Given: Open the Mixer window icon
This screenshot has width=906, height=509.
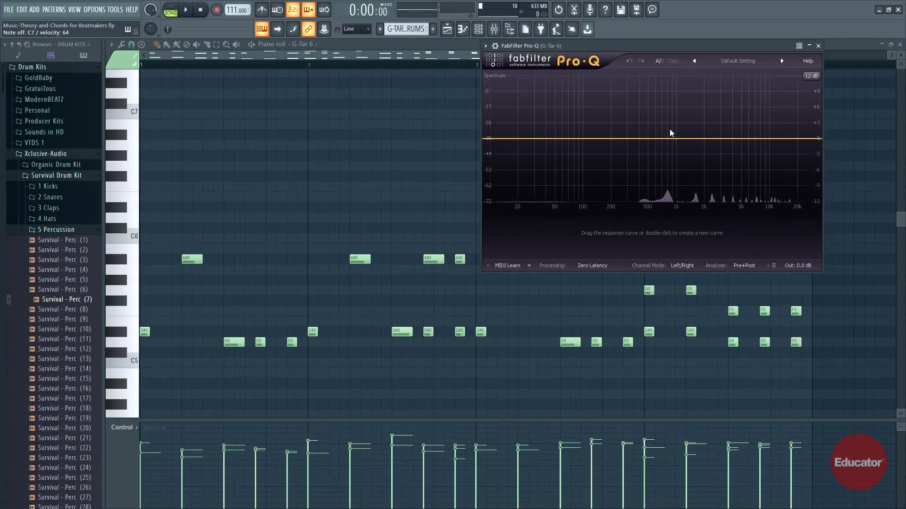Looking at the screenshot, I should pos(494,29).
